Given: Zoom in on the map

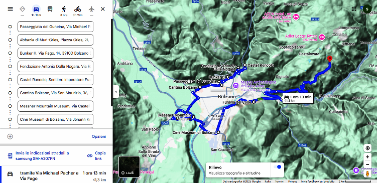Looking at the screenshot, I should [x=367, y=157].
